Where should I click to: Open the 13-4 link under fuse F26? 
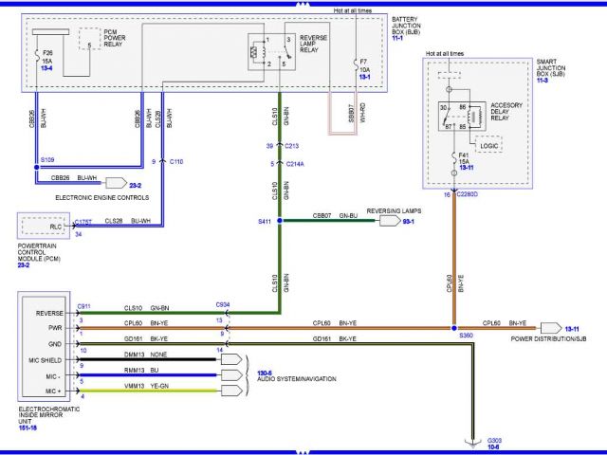44,69
